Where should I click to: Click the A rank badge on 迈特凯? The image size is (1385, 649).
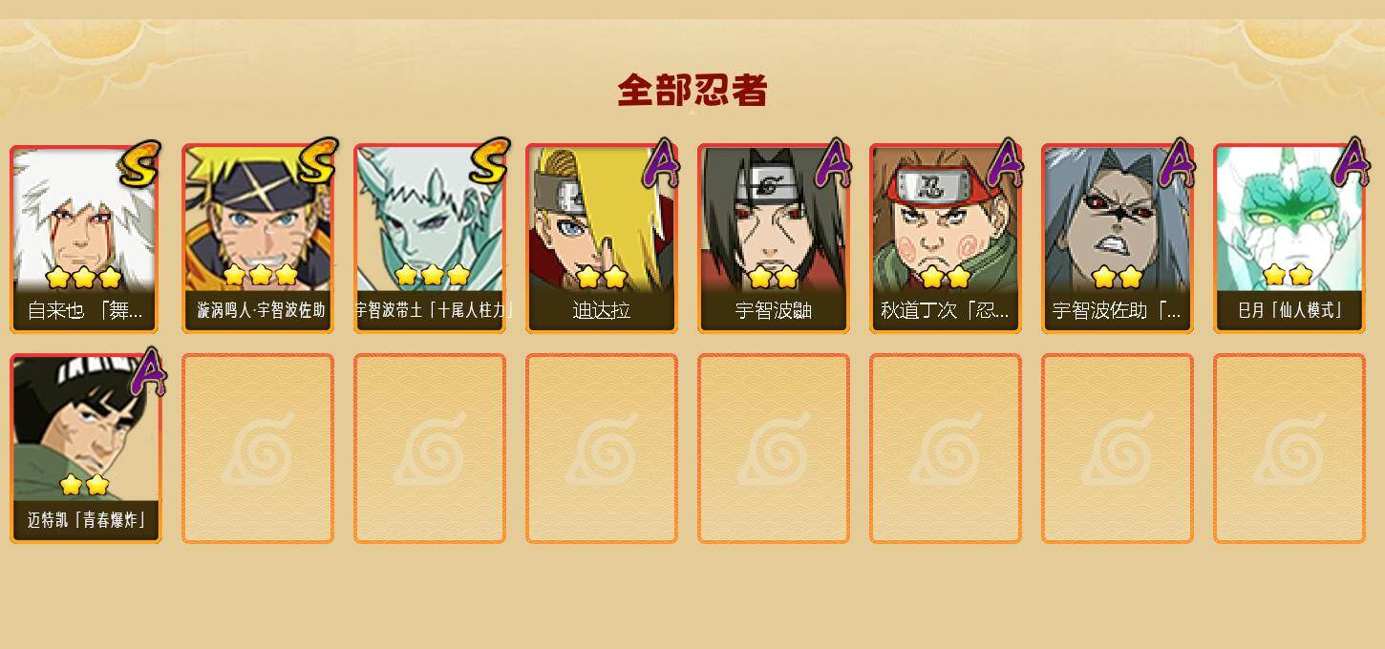(146, 372)
